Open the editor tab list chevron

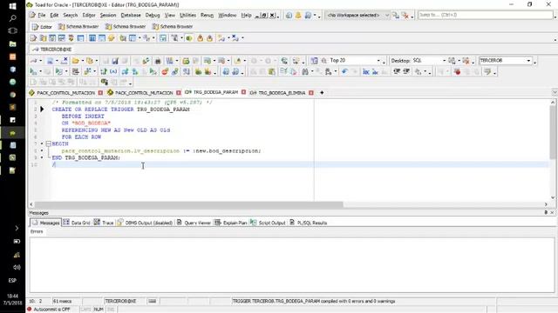click(x=555, y=92)
